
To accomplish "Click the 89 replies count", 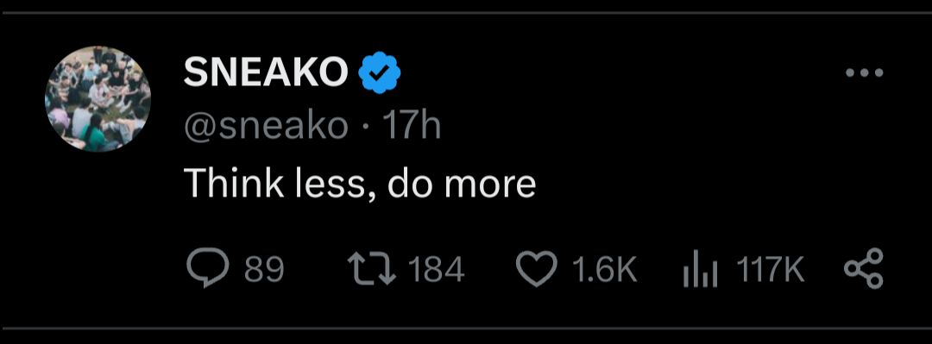I will [x=265, y=270].
